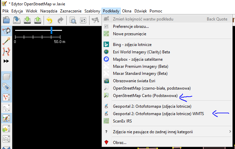This screenshot has height=149, width=235.
Task: Select Obrazowanie świata Esri layer
Action: pyautogui.click(x=167, y=81)
